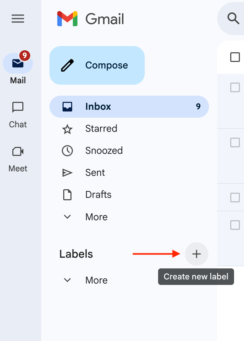This screenshot has width=244, height=341.
Task: Open the Snoozed folder
Action: 104,151
